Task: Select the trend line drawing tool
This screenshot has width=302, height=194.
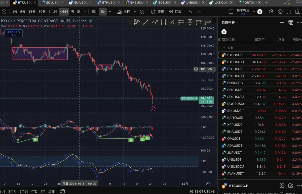Action: click(146, 22)
